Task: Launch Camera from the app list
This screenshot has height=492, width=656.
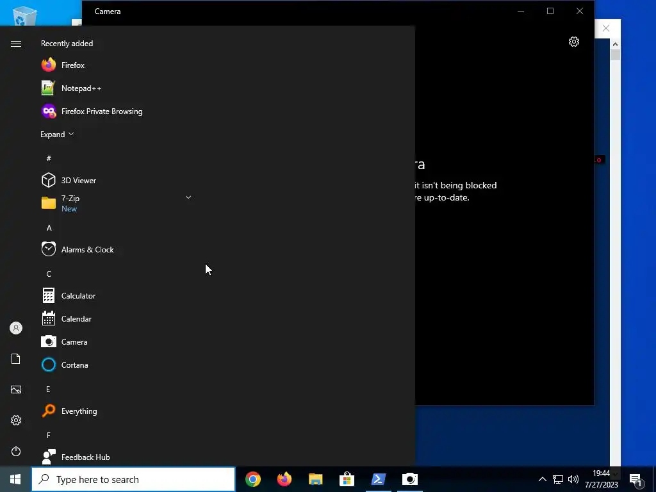Action: click(x=117, y=342)
